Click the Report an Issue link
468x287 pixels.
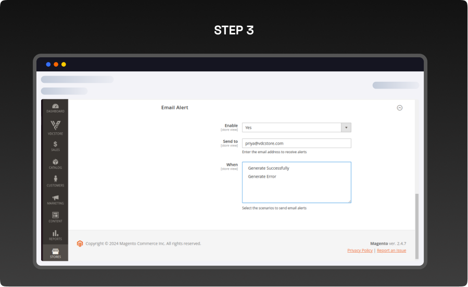tap(391, 251)
